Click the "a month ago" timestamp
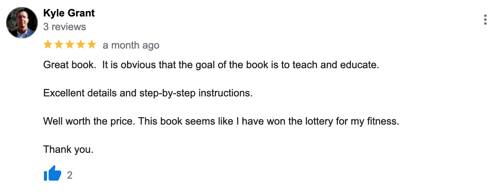Image resolution: width=494 pixels, height=192 pixels. [131, 45]
